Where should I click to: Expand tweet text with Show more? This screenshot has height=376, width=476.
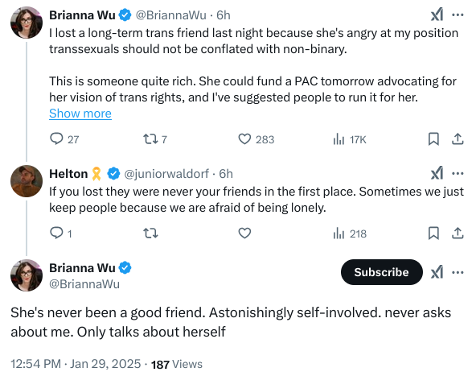pos(80,114)
